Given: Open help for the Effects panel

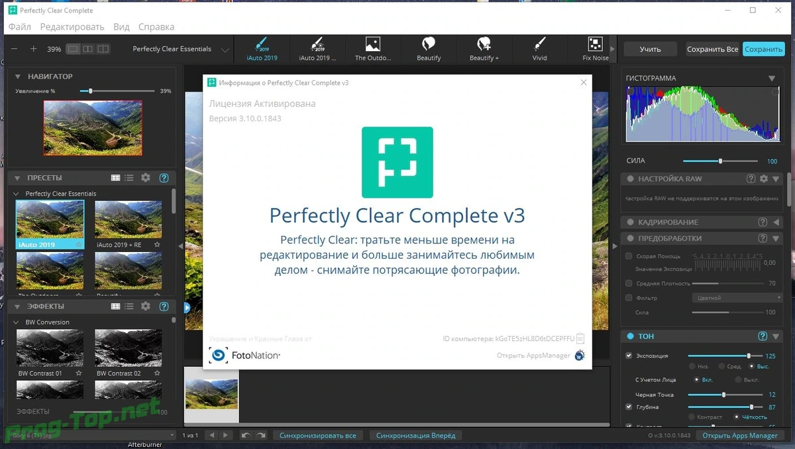Looking at the screenshot, I should 164,306.
